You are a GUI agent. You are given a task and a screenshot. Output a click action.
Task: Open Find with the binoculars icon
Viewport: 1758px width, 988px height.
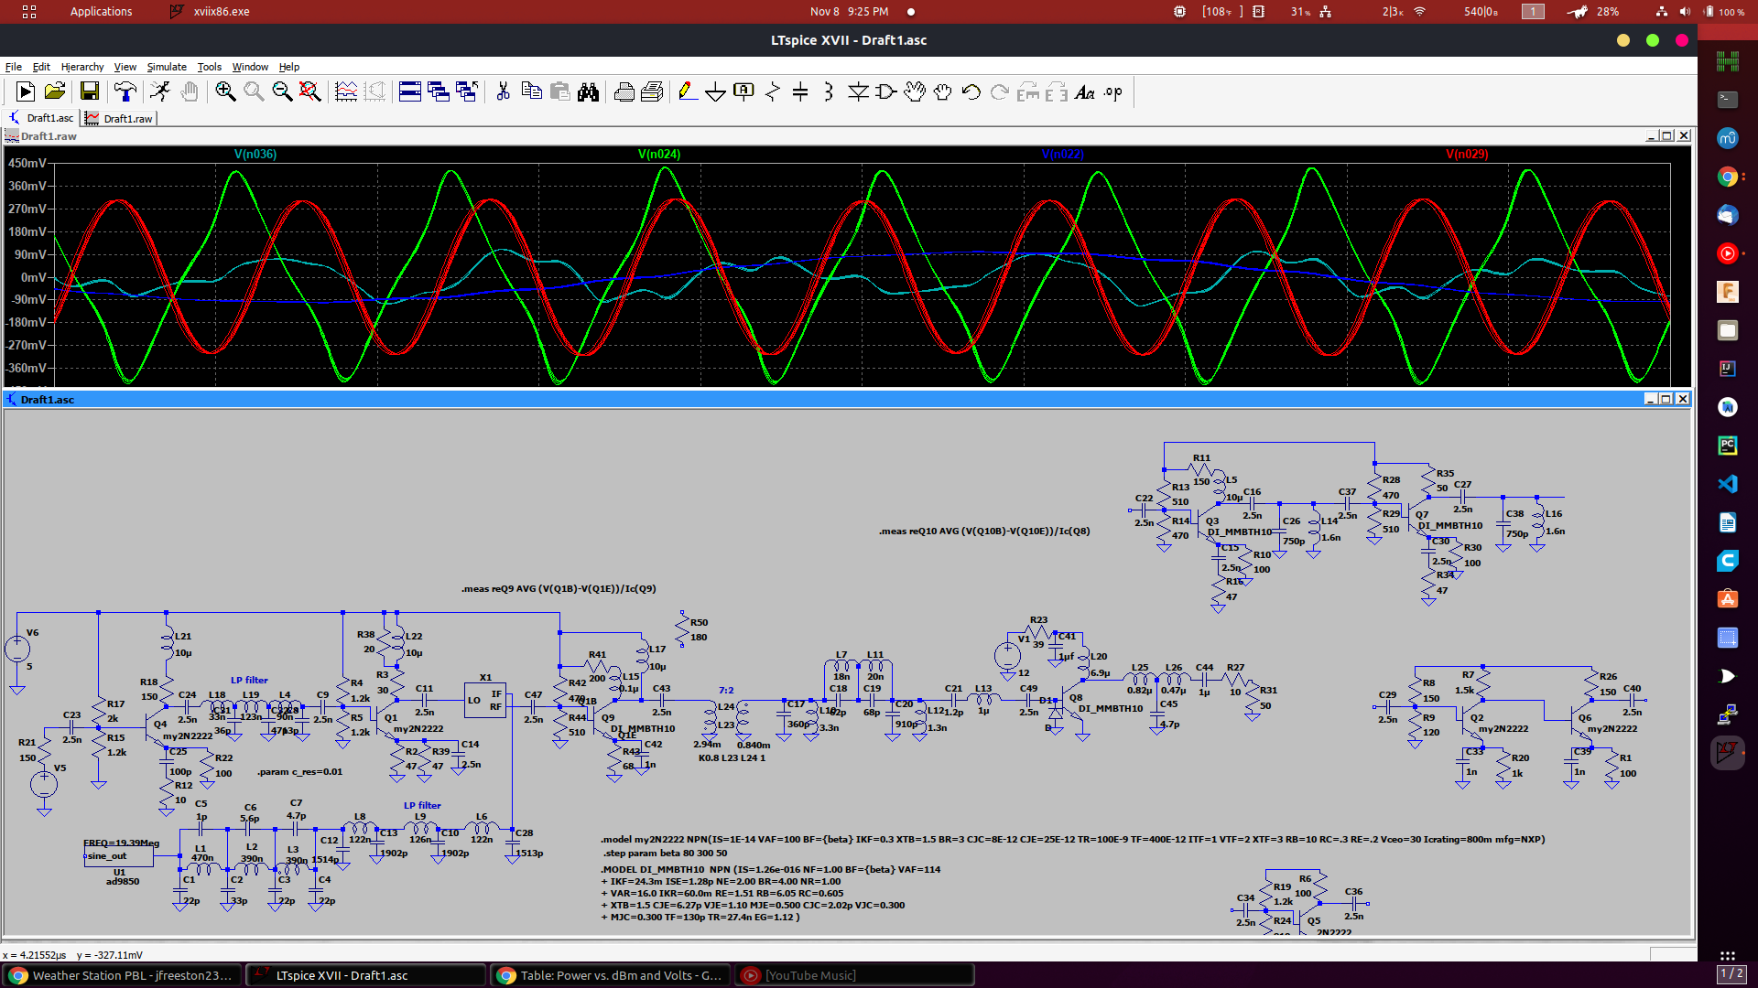tap(588, 91)
